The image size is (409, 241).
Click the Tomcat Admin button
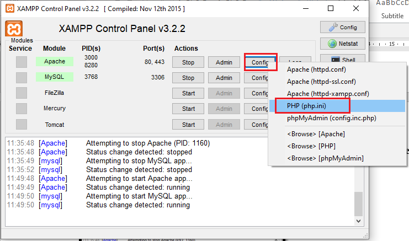click(224, 125)
